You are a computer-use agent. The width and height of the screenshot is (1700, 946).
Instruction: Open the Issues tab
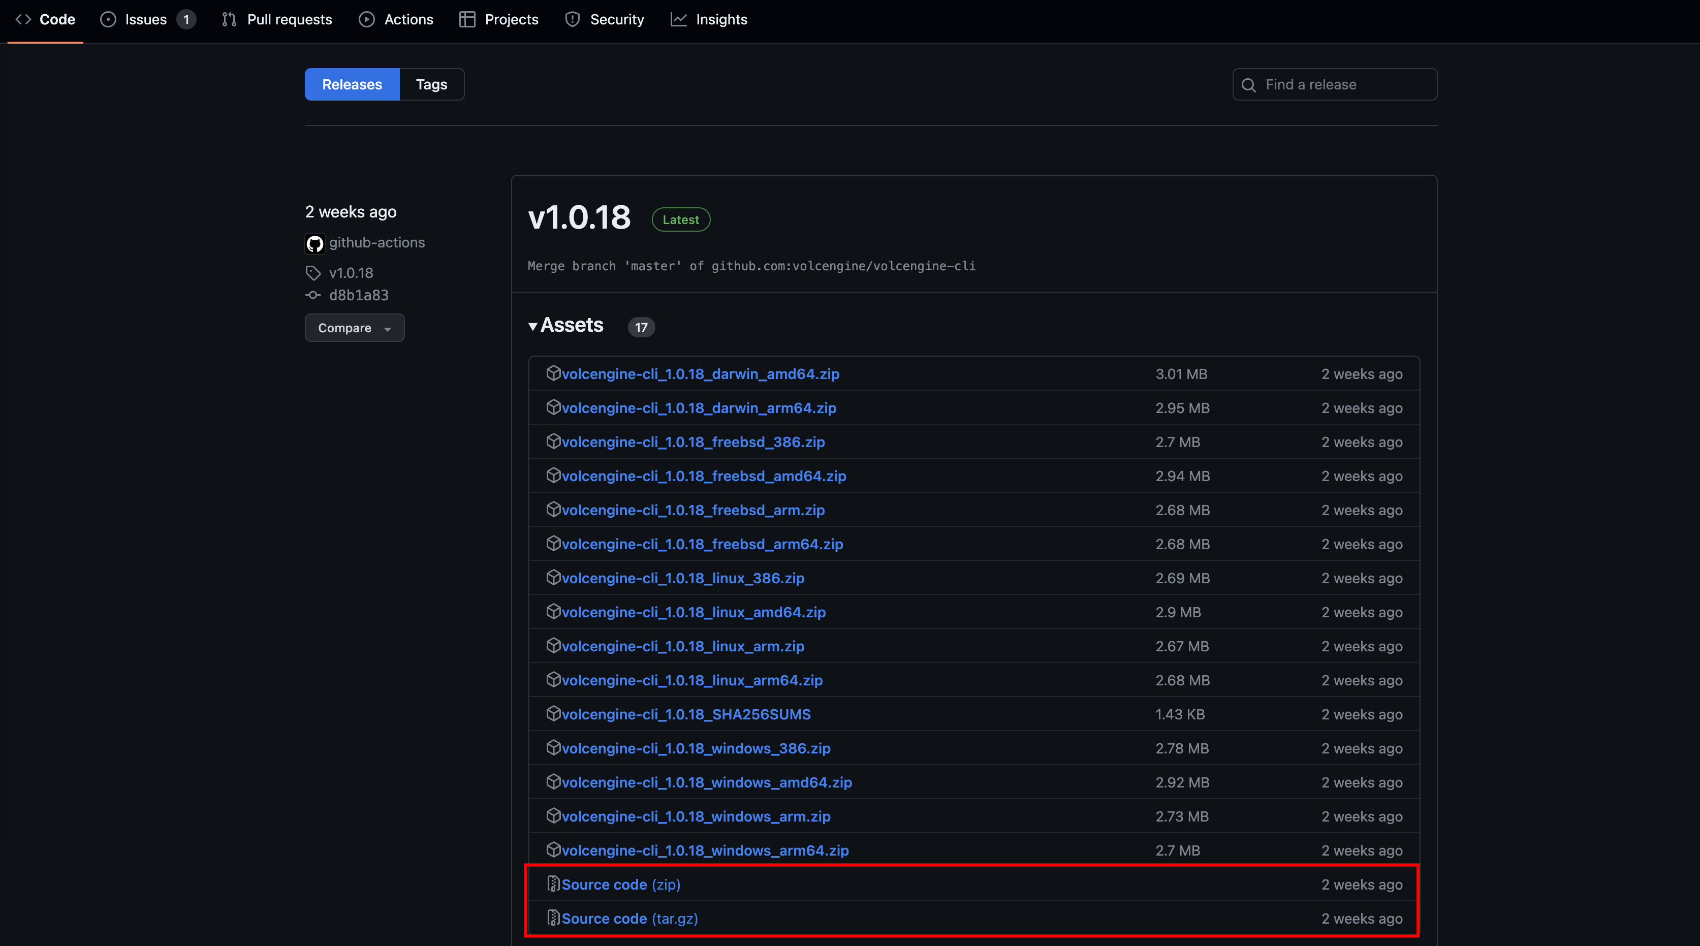pyautogui.click(x=148, y=20)
